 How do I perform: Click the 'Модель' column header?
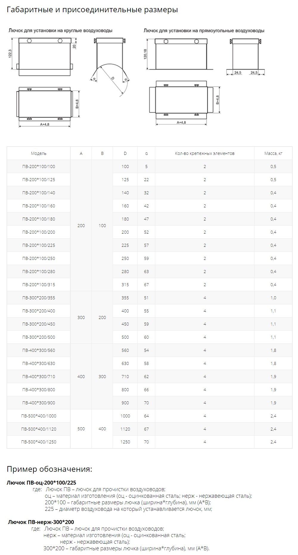[39, 153]
